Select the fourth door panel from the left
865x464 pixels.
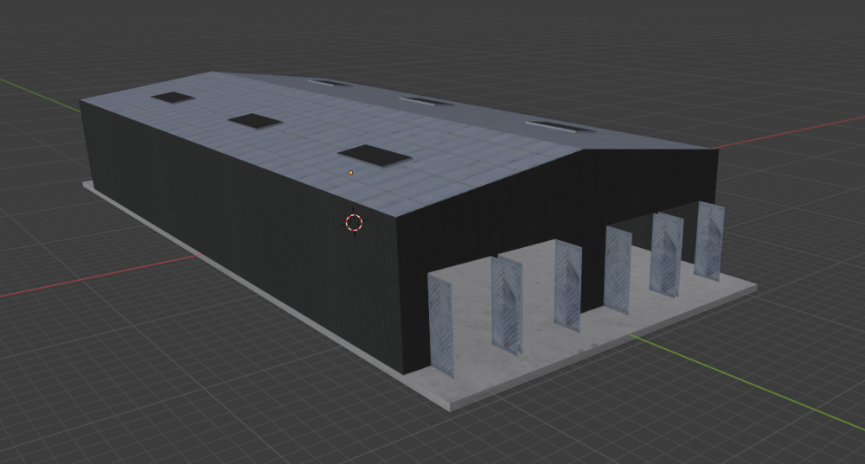click(x=618, y=270)
